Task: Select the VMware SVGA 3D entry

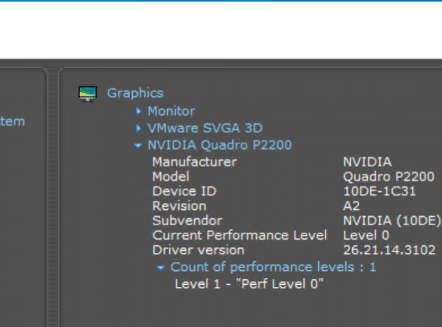Action: click(x=205, y=128)
